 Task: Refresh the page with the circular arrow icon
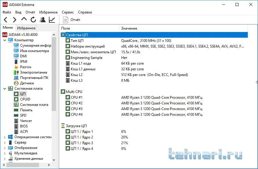(x=33, y=20)
